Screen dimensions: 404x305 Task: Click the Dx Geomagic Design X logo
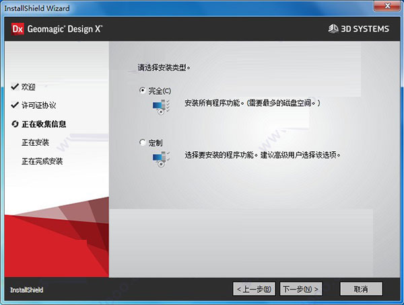(57, 29)
